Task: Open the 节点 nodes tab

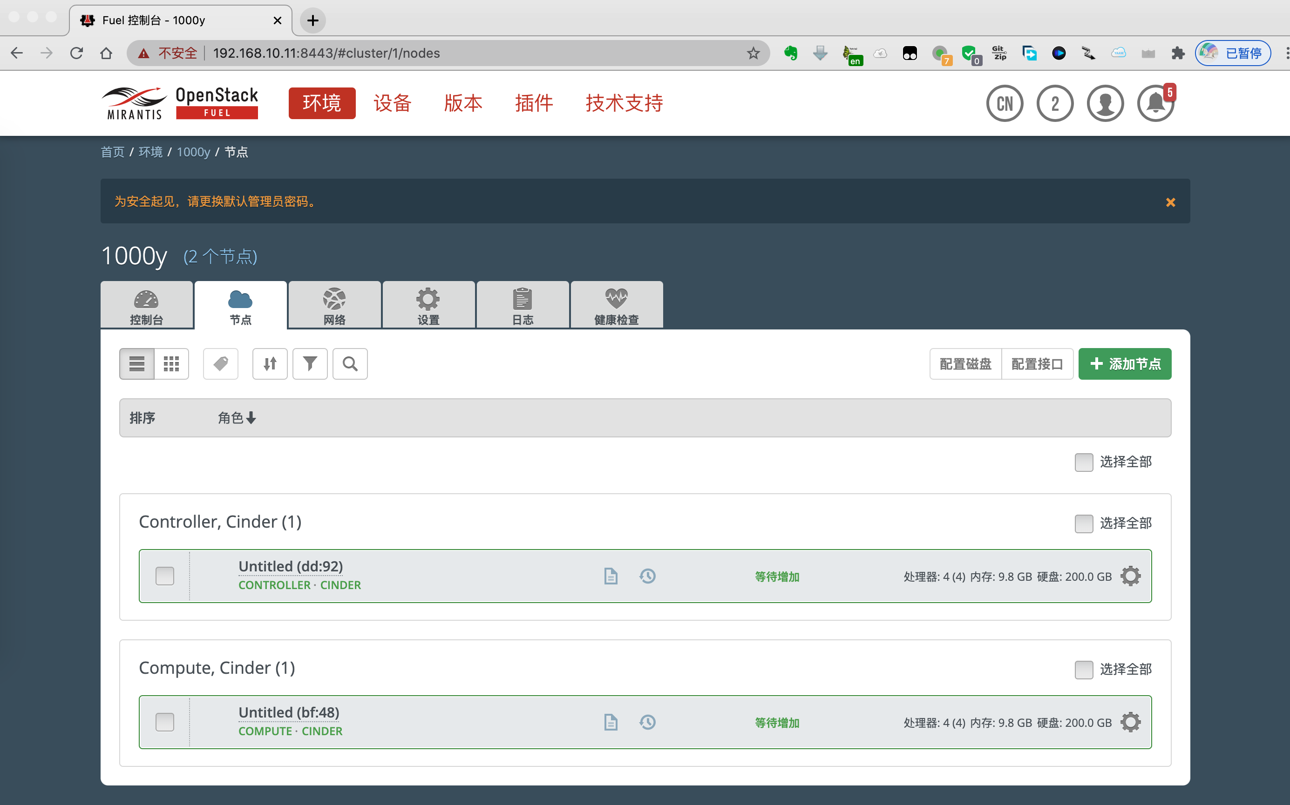Action: (x=240, y=305)
